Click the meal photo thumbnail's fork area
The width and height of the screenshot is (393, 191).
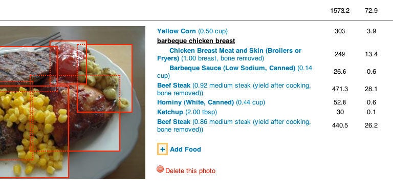[x=48, y=39]
